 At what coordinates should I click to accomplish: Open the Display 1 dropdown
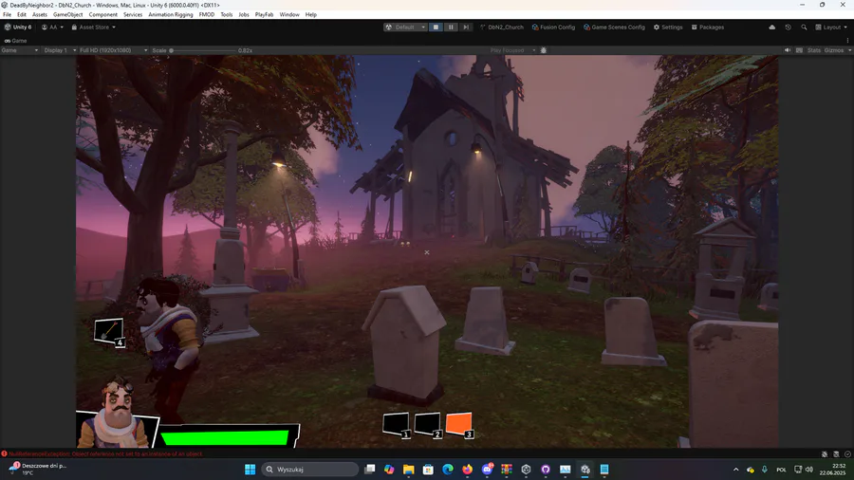point(60,50)
